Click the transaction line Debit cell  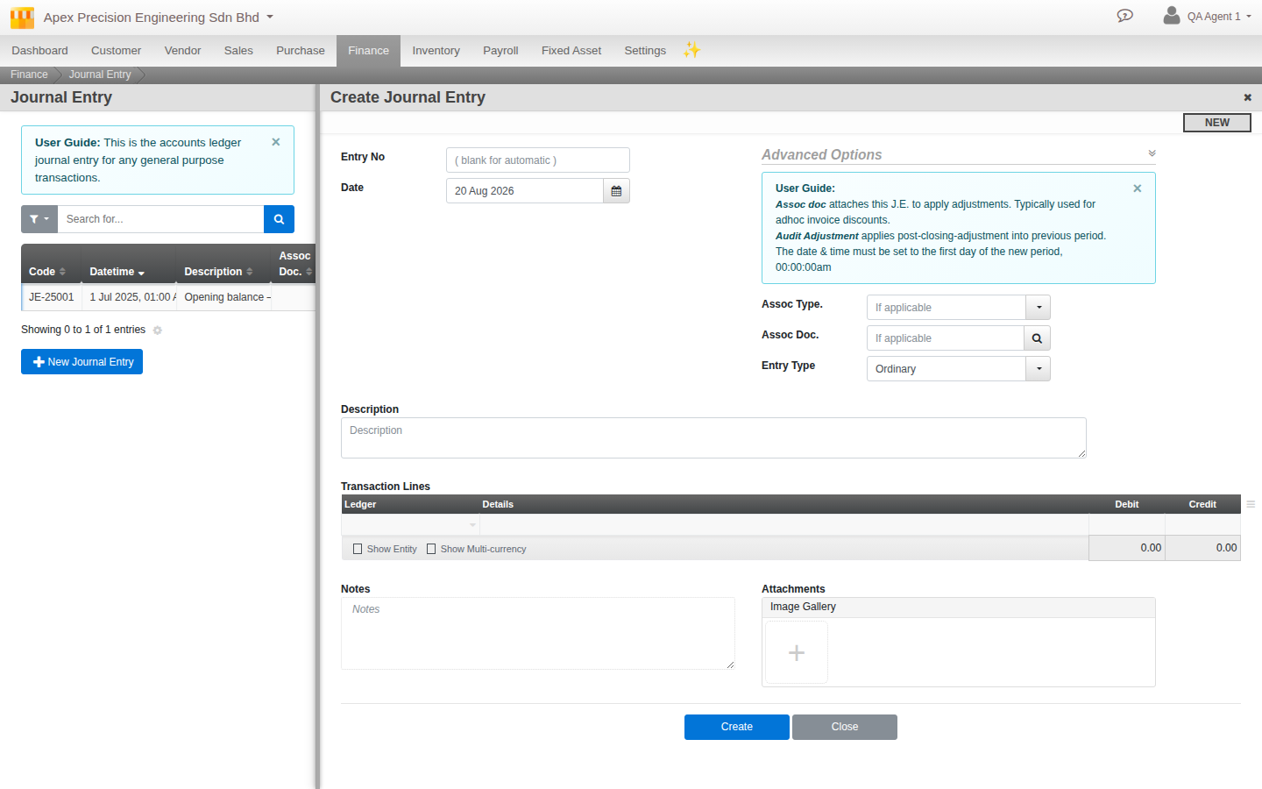1127,524
